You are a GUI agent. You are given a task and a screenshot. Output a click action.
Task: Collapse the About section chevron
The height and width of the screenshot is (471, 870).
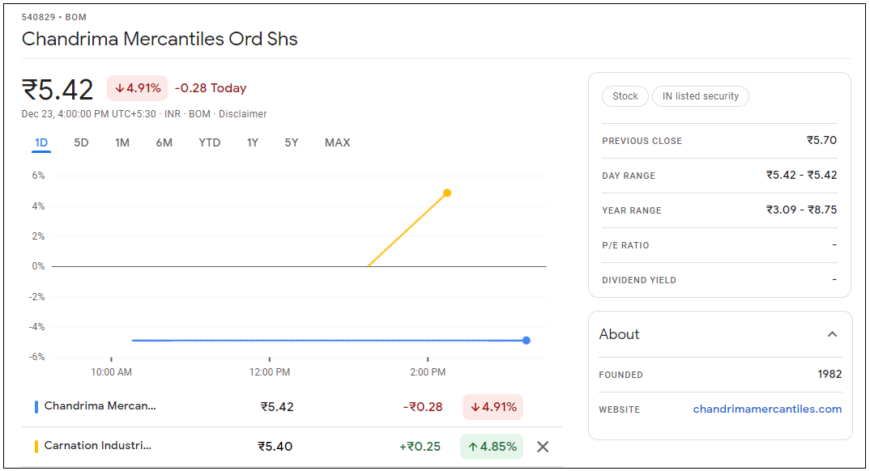tap(832, 334)
